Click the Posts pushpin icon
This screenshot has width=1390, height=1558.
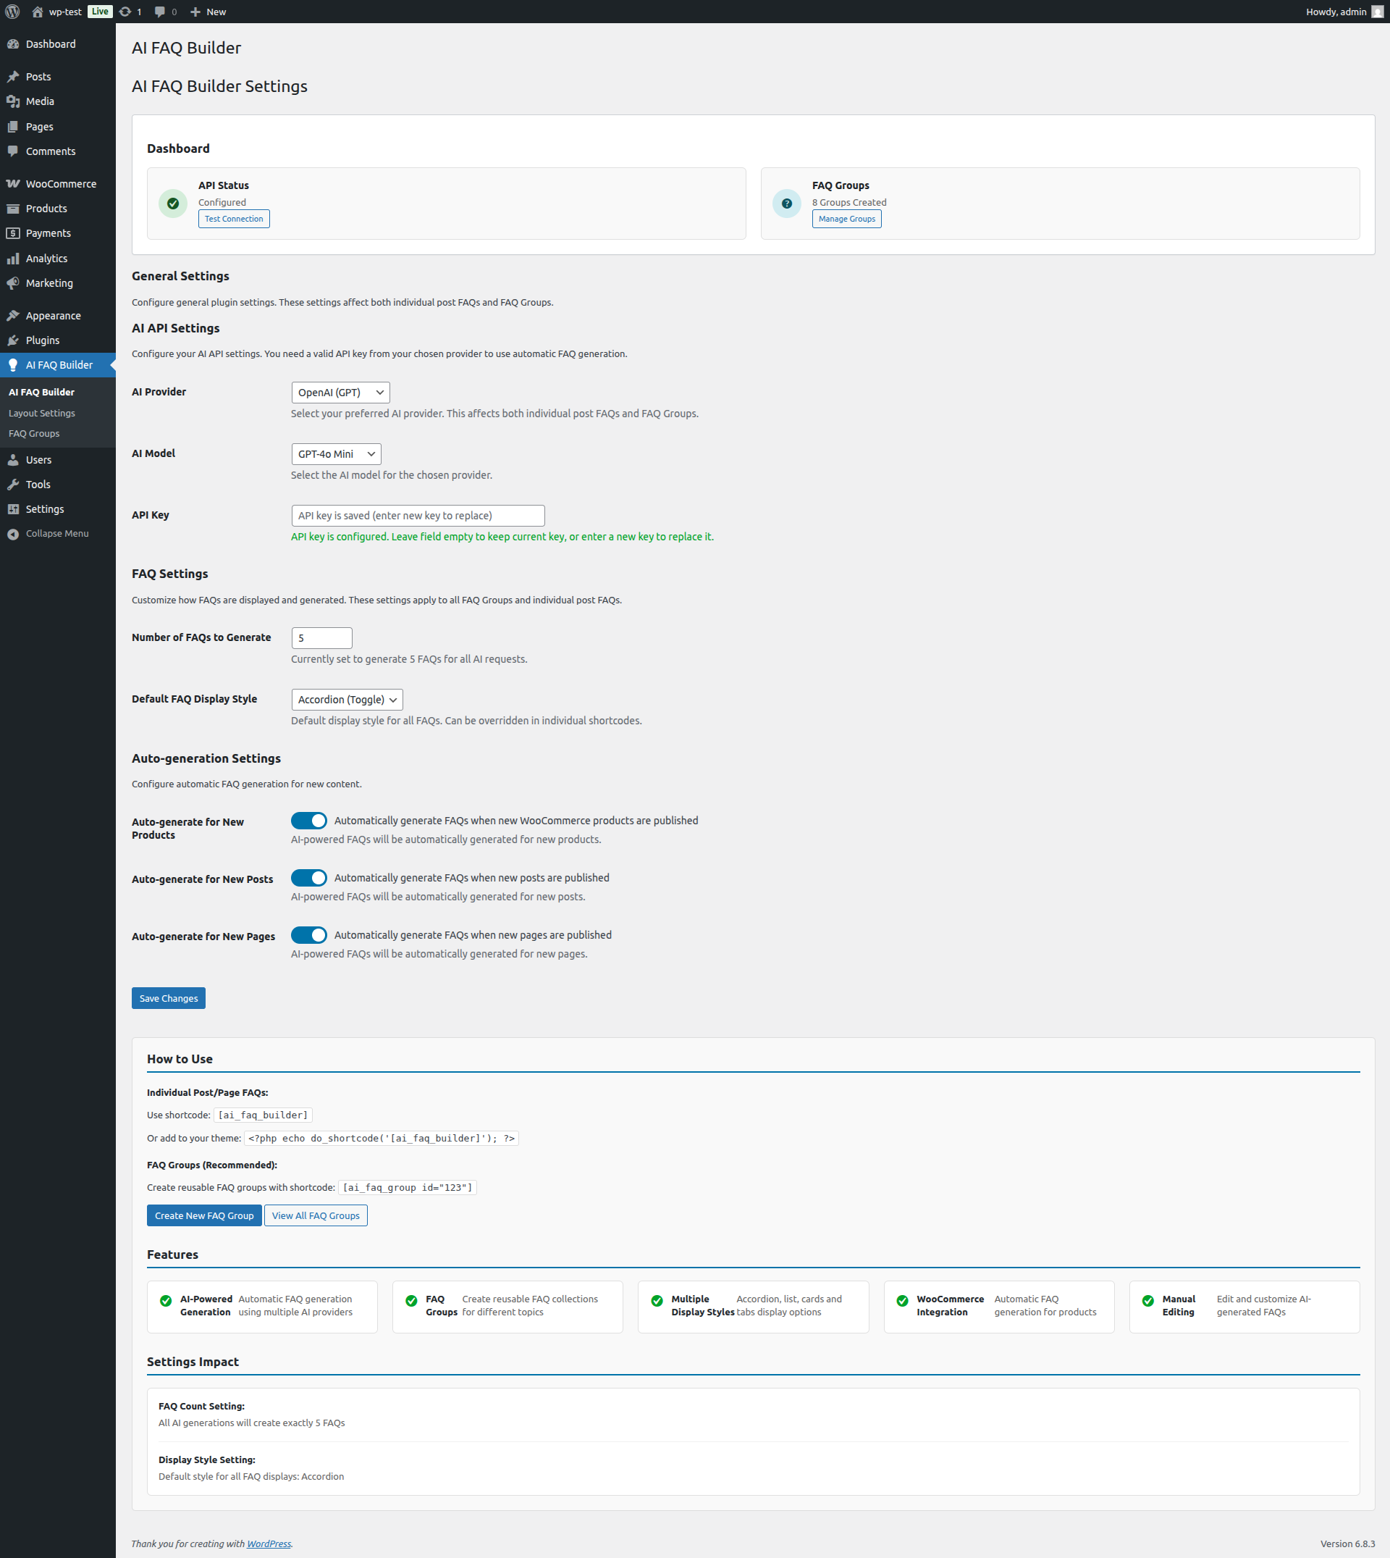pos(13,76)
